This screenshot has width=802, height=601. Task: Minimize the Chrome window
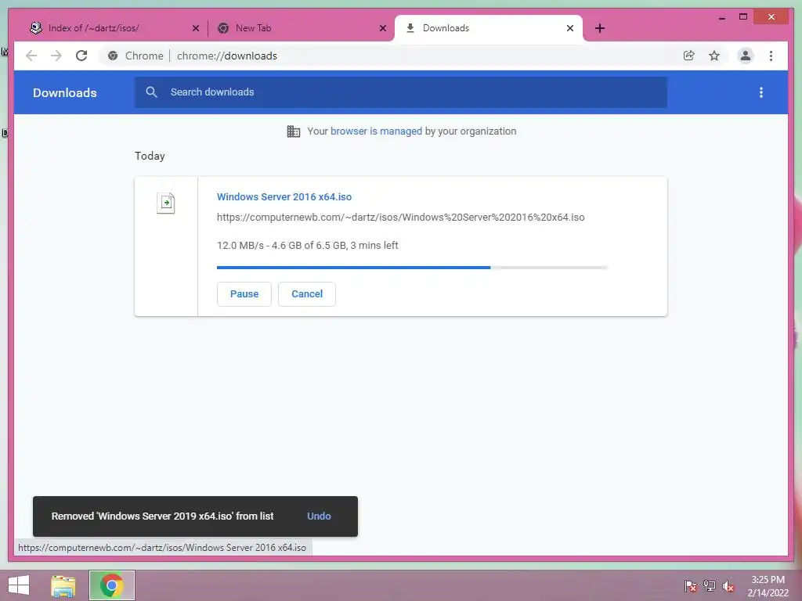pyautogui.click(x=722, y=17)
